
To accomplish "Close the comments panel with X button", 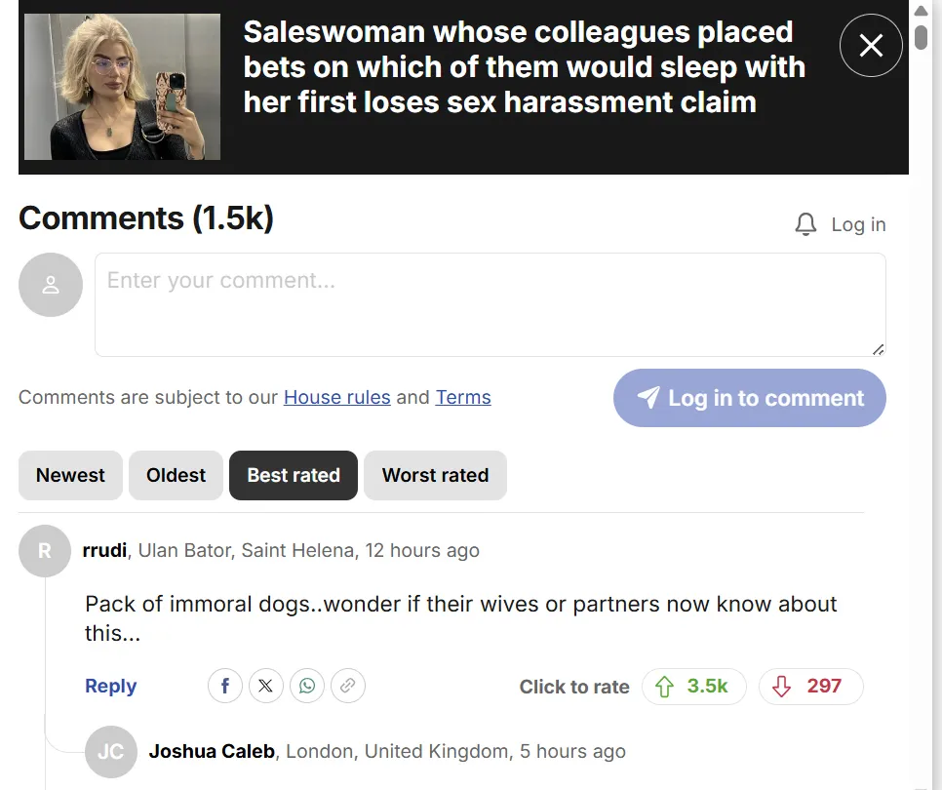I will click(871, 45).
